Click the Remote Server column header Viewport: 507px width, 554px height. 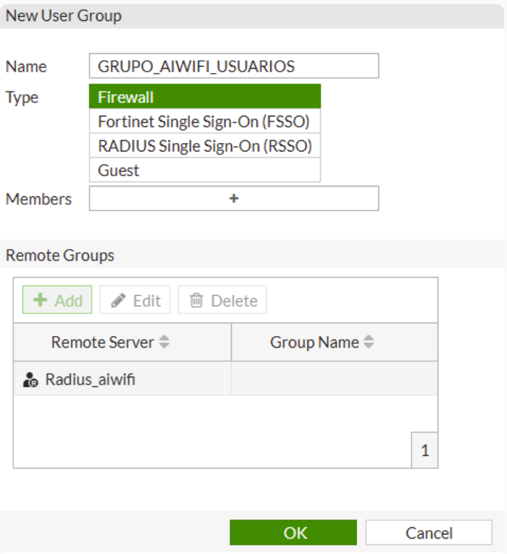102,342
